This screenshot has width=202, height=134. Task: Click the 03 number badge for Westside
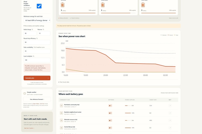click(61, 121)
